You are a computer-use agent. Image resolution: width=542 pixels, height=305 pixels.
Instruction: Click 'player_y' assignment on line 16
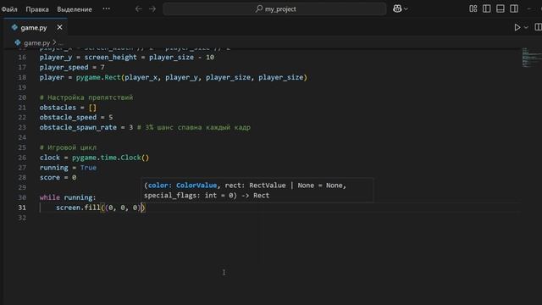pyautogui.click(x=127, y=58)
